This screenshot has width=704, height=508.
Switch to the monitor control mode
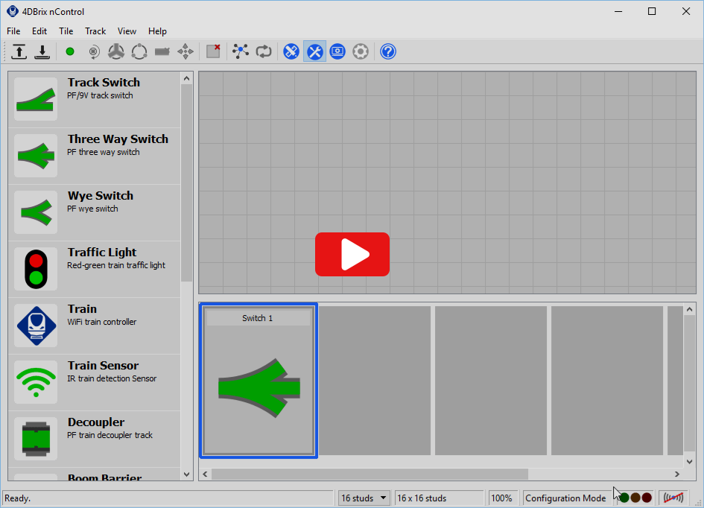[x=337, y=51]
